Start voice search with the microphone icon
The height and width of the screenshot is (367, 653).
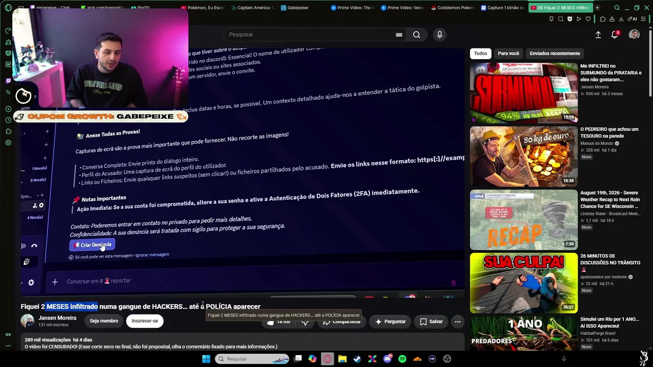point(440,35)
